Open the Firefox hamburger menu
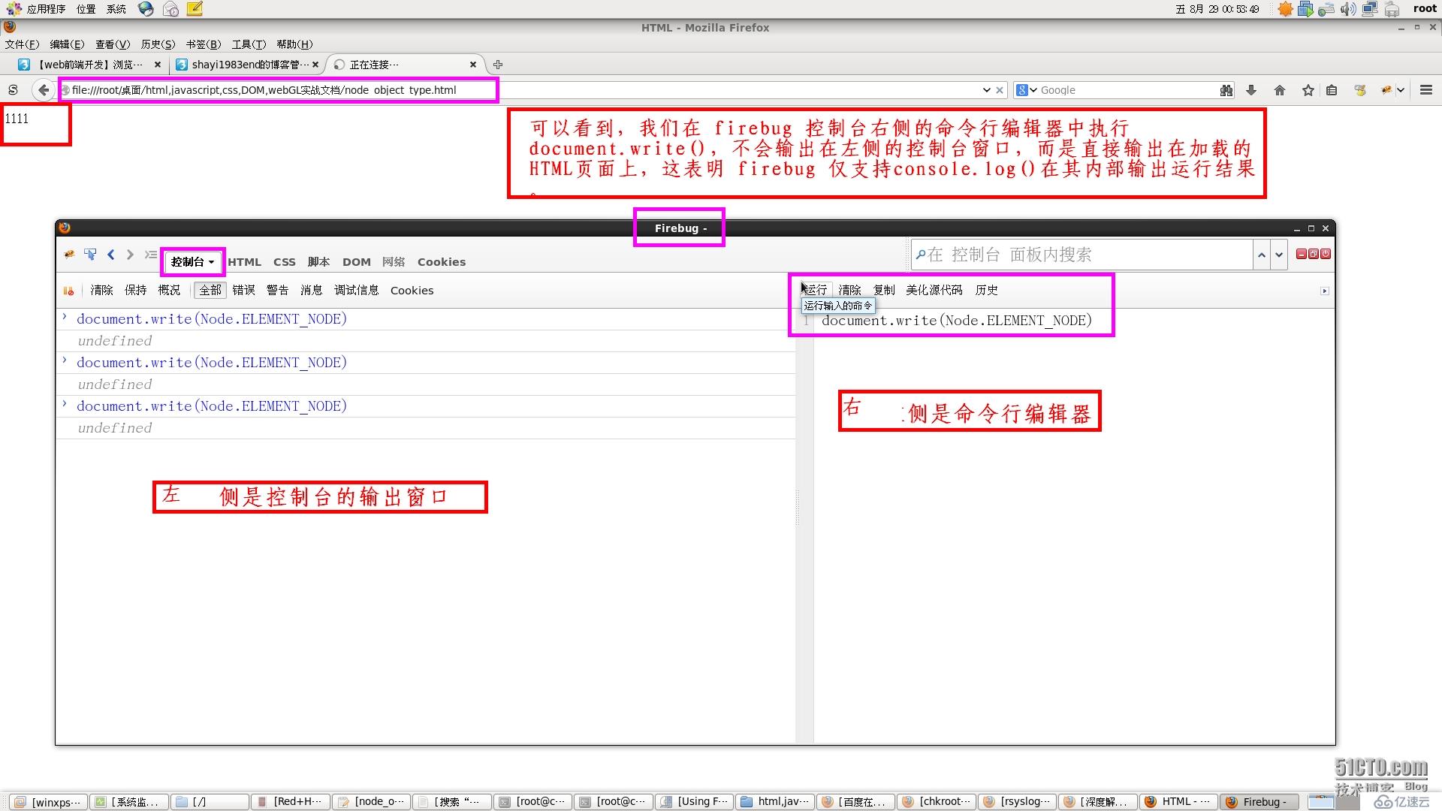This screenshot has width=1442, height=811. point(1426,90)
